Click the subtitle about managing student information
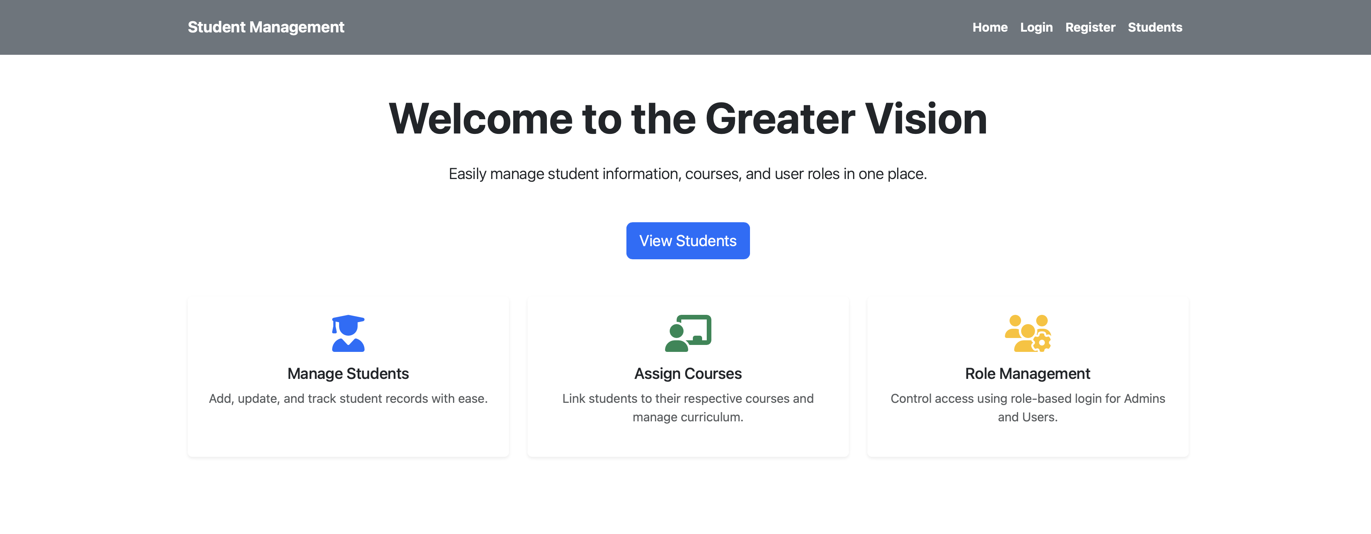The width and height of the screenshot is (1371, 534). pyautogui.click(x=688, y=173)
